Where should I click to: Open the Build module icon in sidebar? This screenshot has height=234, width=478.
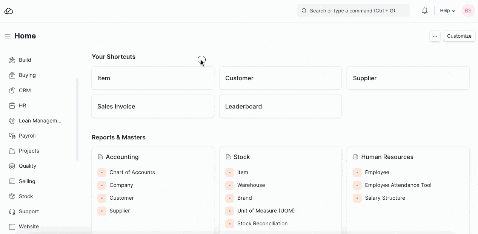12,60
